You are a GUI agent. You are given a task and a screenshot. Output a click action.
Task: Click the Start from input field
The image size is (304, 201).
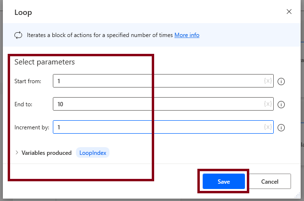click(158, 81)
